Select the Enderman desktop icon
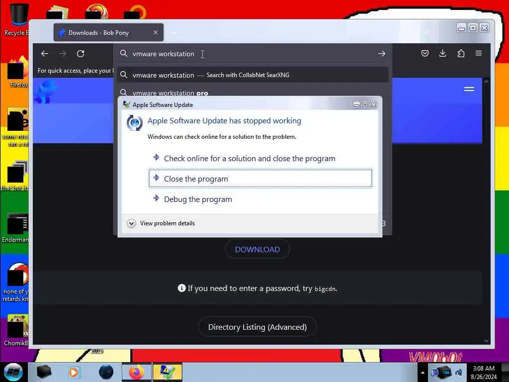The height and width of the screenshot is (382, 509). [x=15, y=228]
